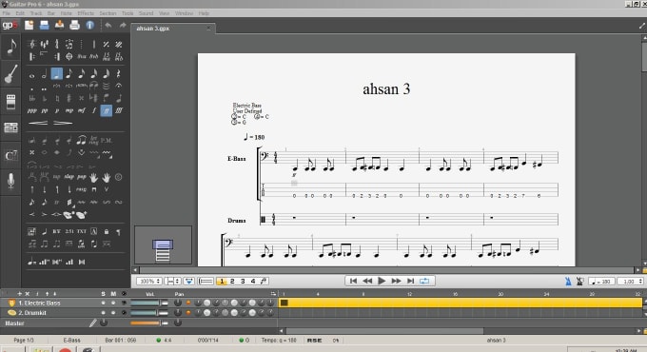Click first bar block in Electric Bass timeline
647x352 pixels.
pyautogui.click(x=284, y=303)
